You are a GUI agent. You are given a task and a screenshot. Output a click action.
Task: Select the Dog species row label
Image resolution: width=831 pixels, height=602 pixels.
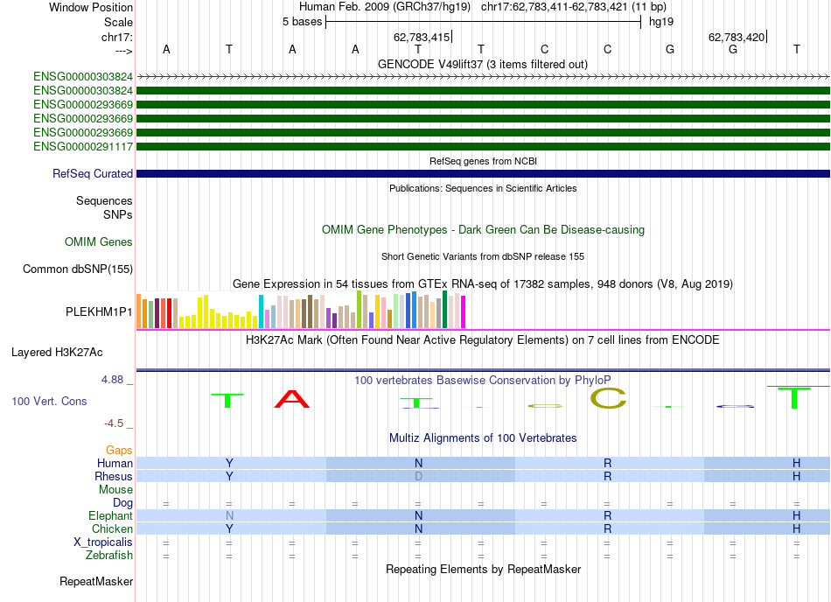point(123,503)
